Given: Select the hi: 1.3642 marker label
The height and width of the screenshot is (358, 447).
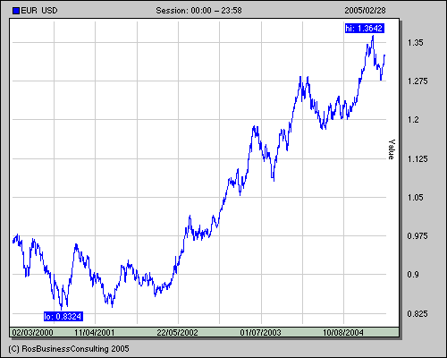Looking at the screenshot, I should [365, 29].
